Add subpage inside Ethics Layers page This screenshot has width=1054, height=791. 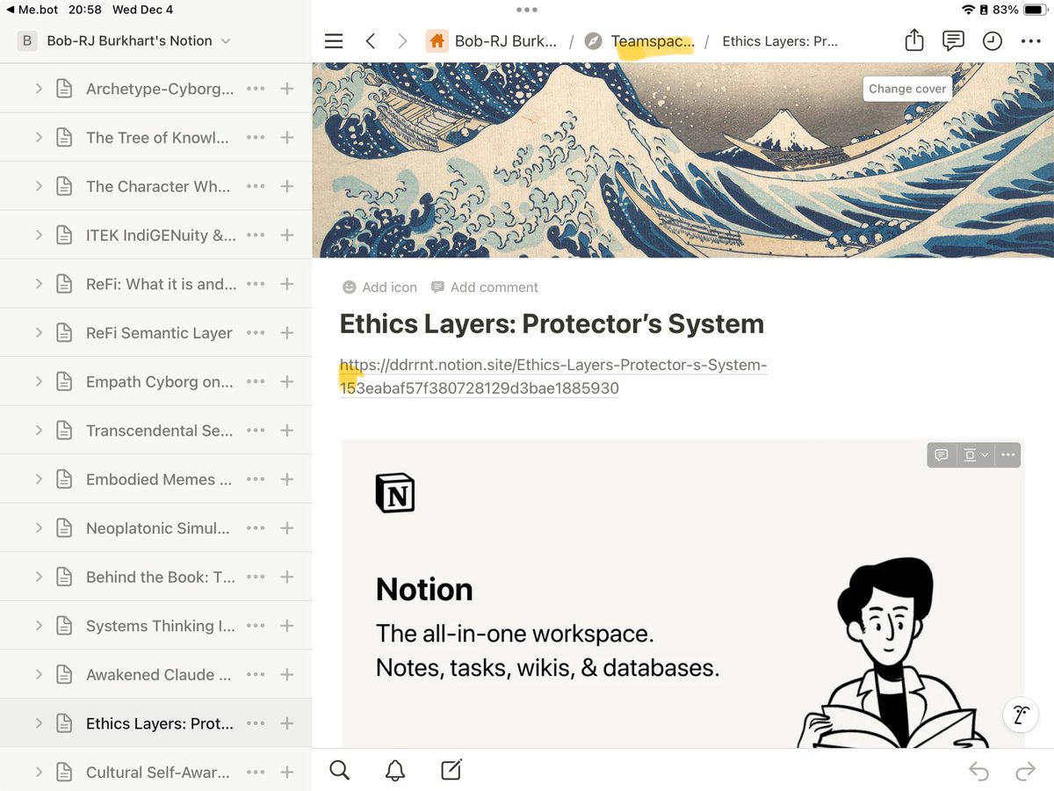pos(286,723)
